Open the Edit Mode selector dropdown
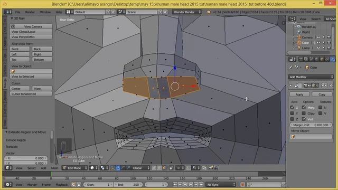The width and height of the screenshot is (338, 190). tap(74, 168)
